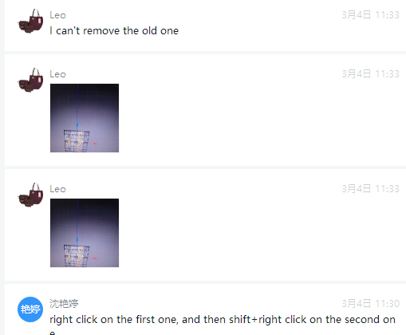
Task: Click Leo's avatar beside the second image
Action: pos(30,195)
